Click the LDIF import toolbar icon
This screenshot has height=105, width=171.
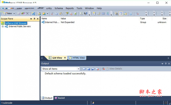tap(39, 14)
